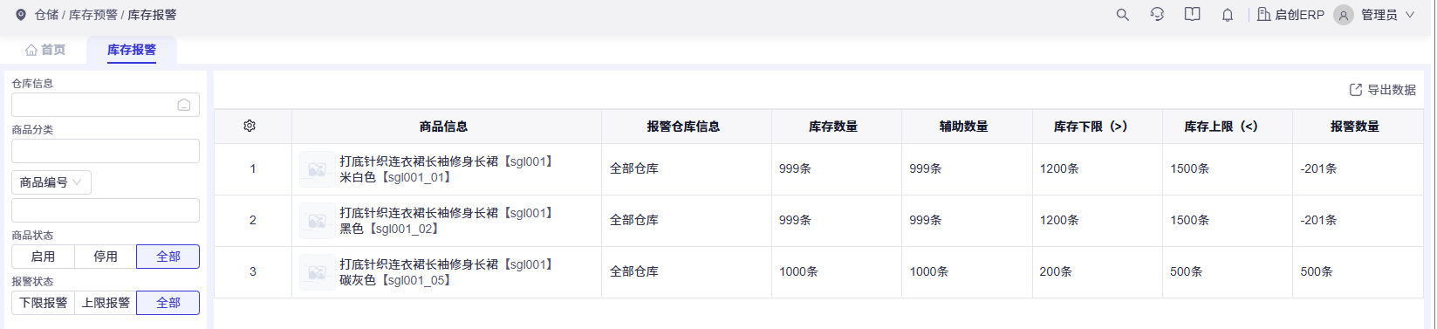
Task: Expand the 管理员 user menu chevron
Action: 1410,15
